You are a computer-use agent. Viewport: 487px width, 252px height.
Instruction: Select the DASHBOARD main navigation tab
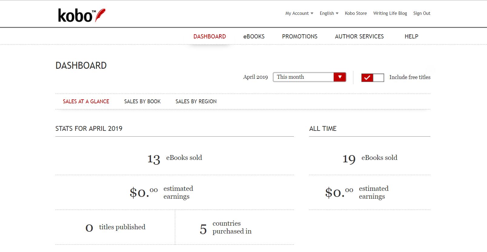(210, 36)
